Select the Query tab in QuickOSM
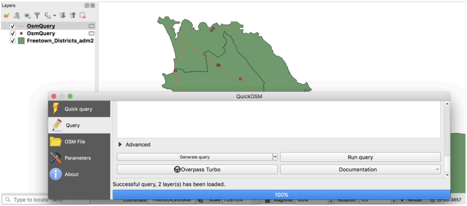467x206 pixels. coord(79,125)
